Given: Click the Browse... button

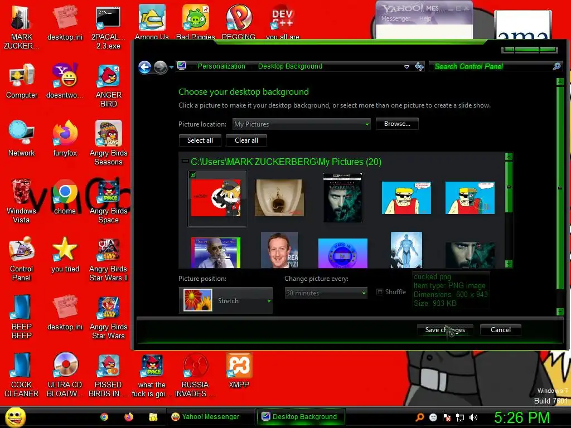Looking at the screenshot, I should (x=397, y=124).
